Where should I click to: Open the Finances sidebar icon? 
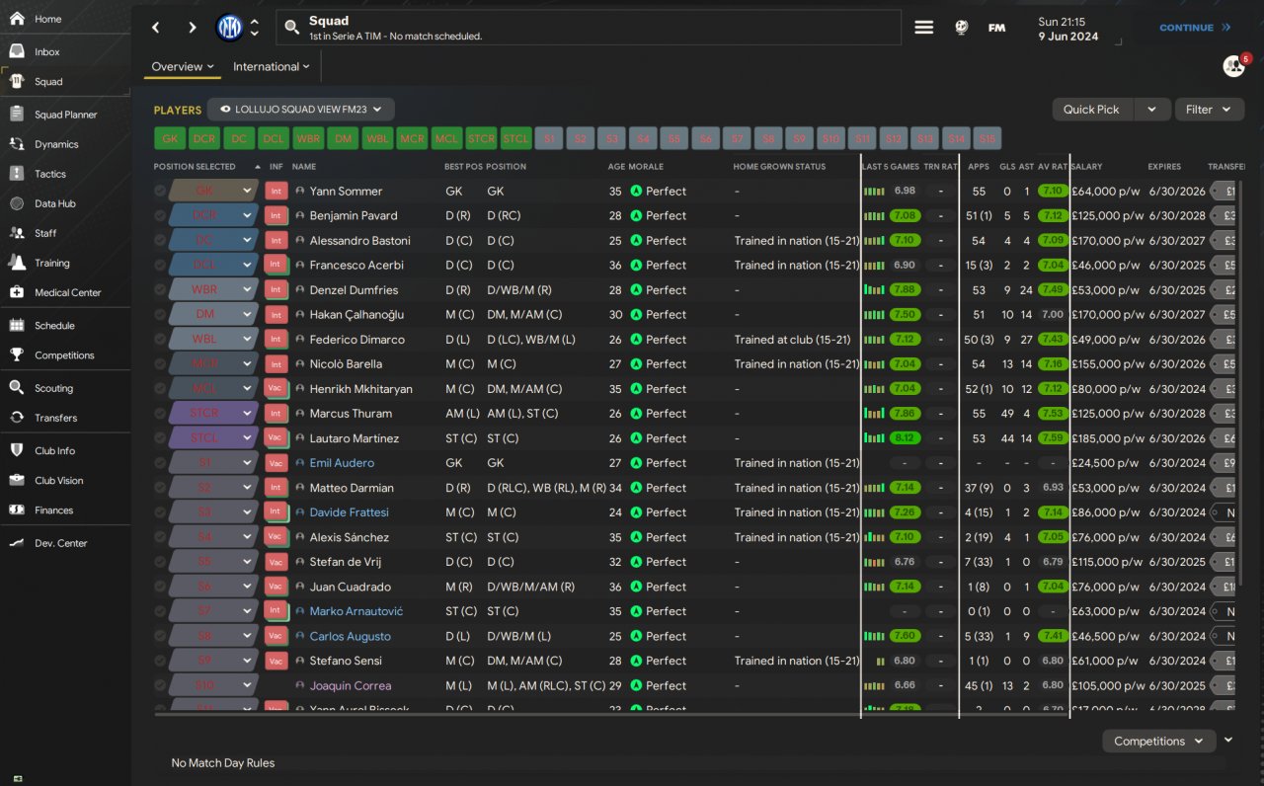[17, 510]
